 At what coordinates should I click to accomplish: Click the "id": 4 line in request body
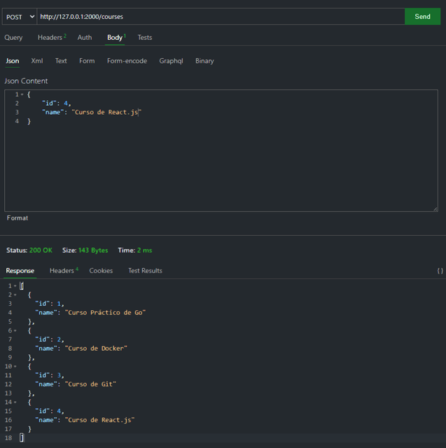pyautogui.click(x=57, y=104)
